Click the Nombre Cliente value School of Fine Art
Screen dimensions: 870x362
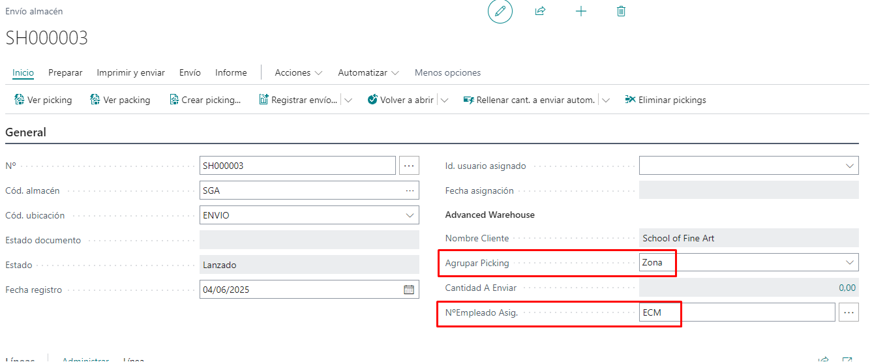pos(678,238)
